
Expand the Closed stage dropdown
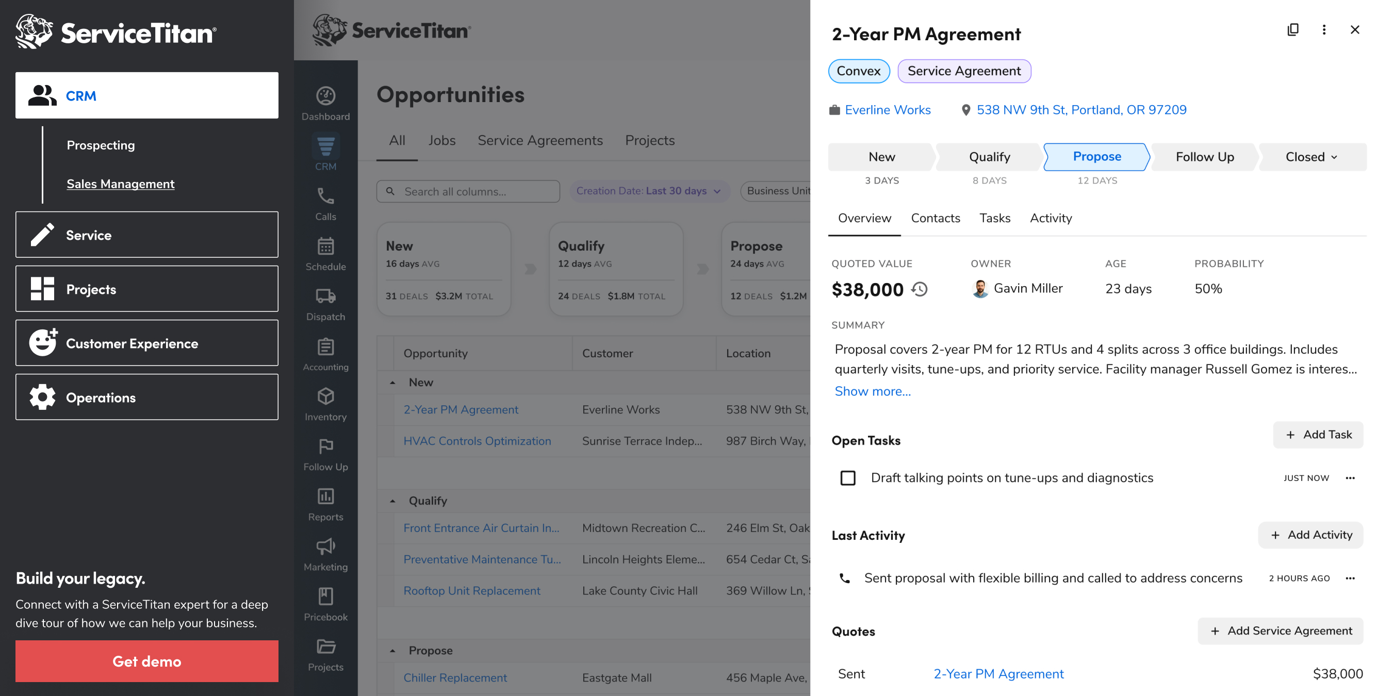(x=1312, y=157)
